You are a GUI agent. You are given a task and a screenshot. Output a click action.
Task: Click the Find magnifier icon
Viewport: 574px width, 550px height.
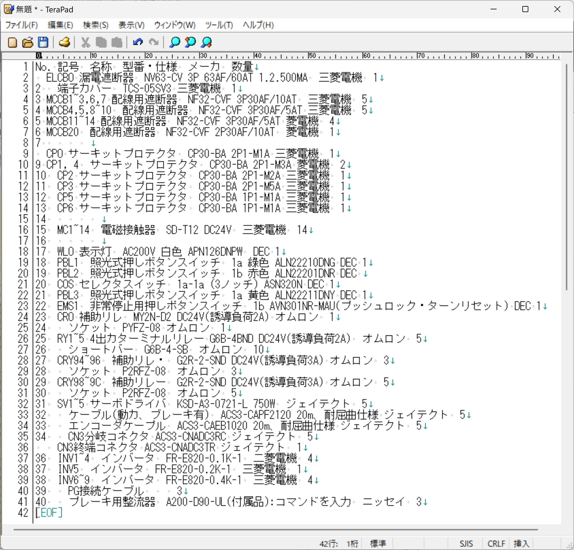click(175, 43)
